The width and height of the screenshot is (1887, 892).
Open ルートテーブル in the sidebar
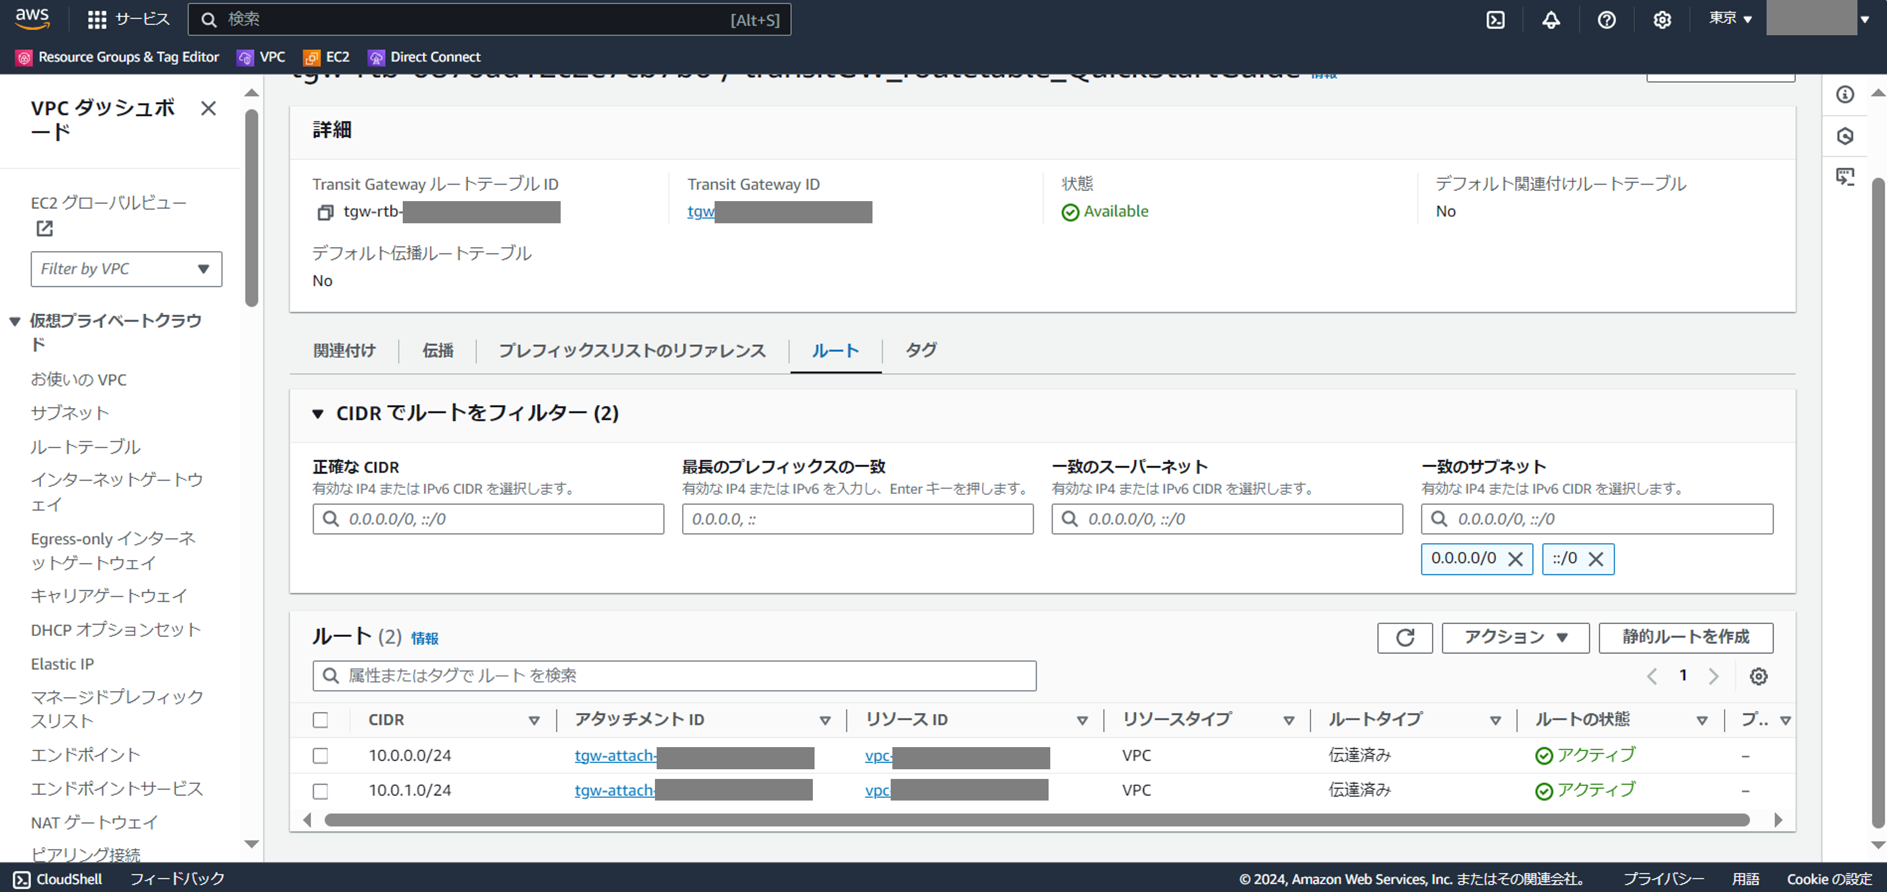[x=86, y=447]
